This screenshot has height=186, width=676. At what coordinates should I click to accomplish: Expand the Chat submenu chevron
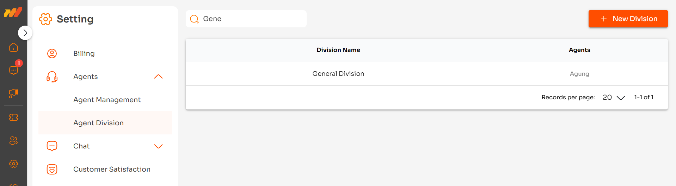click(x=158, y=146)
